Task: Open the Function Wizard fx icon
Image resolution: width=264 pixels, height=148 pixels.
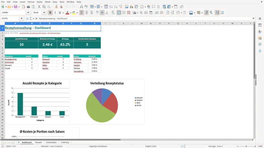Action: tap(27, 18)
